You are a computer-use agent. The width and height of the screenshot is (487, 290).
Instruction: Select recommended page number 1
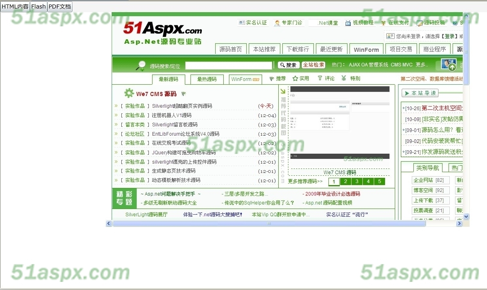334,181
